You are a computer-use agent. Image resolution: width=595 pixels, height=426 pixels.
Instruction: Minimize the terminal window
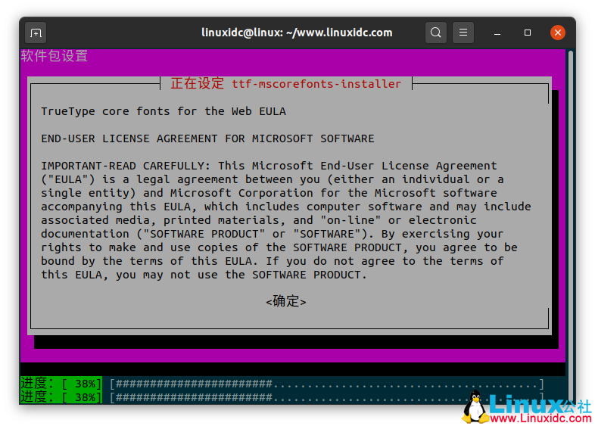pos(497,33)
